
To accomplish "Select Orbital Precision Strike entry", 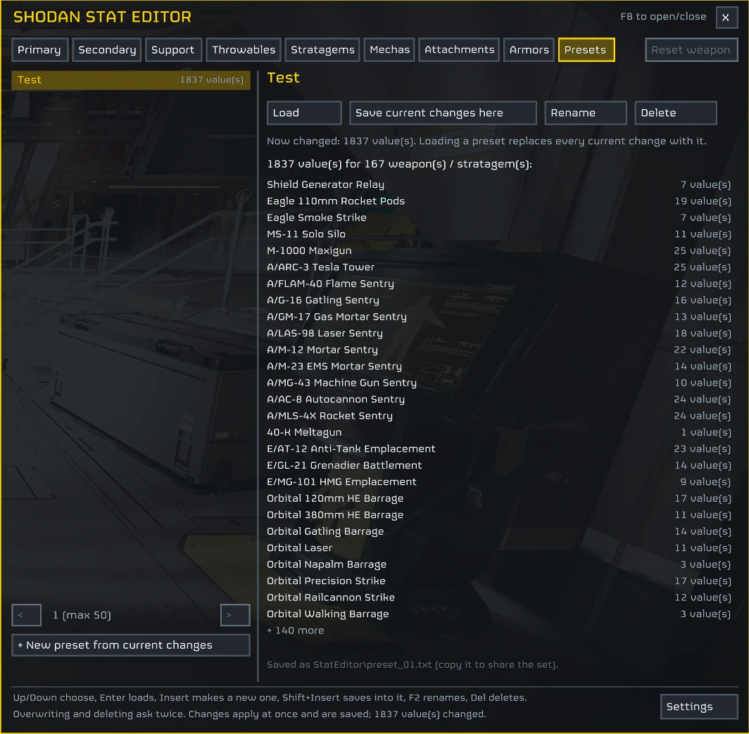I will click(498, 581).
